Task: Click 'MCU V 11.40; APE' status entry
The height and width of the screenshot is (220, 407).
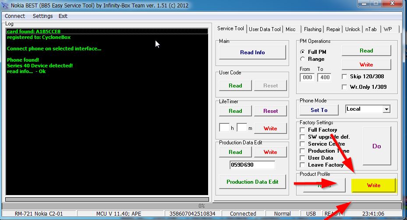Action: (119, 214)
